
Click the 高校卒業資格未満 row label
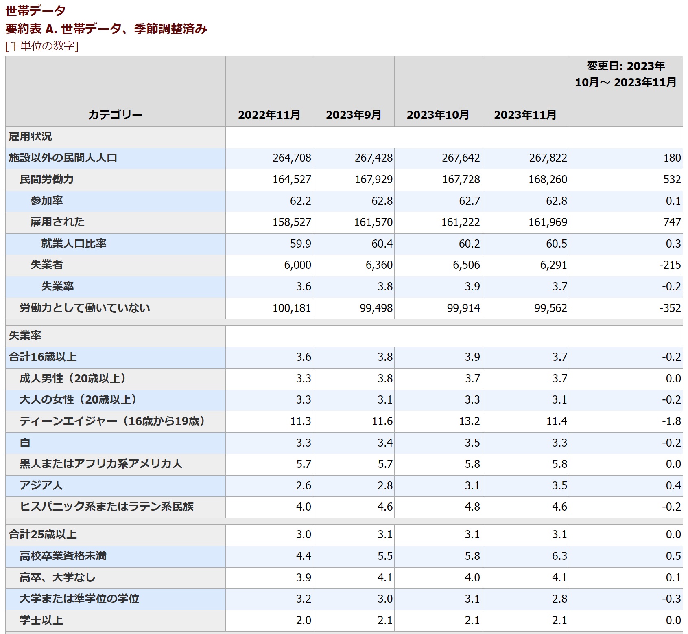tap(63, 556)
